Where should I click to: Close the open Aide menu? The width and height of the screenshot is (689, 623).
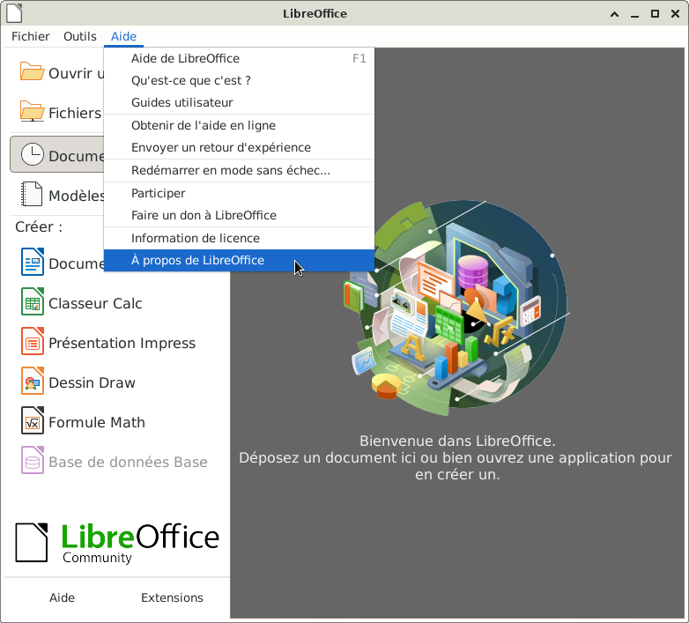pos(123,36)
